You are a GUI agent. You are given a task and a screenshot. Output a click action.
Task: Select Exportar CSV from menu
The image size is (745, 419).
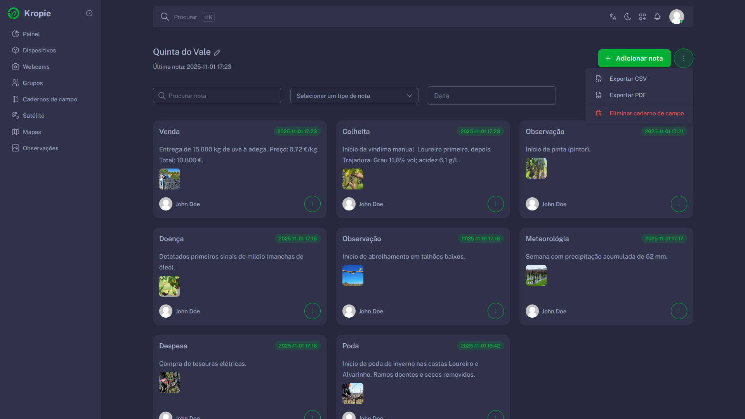[628, 79]
